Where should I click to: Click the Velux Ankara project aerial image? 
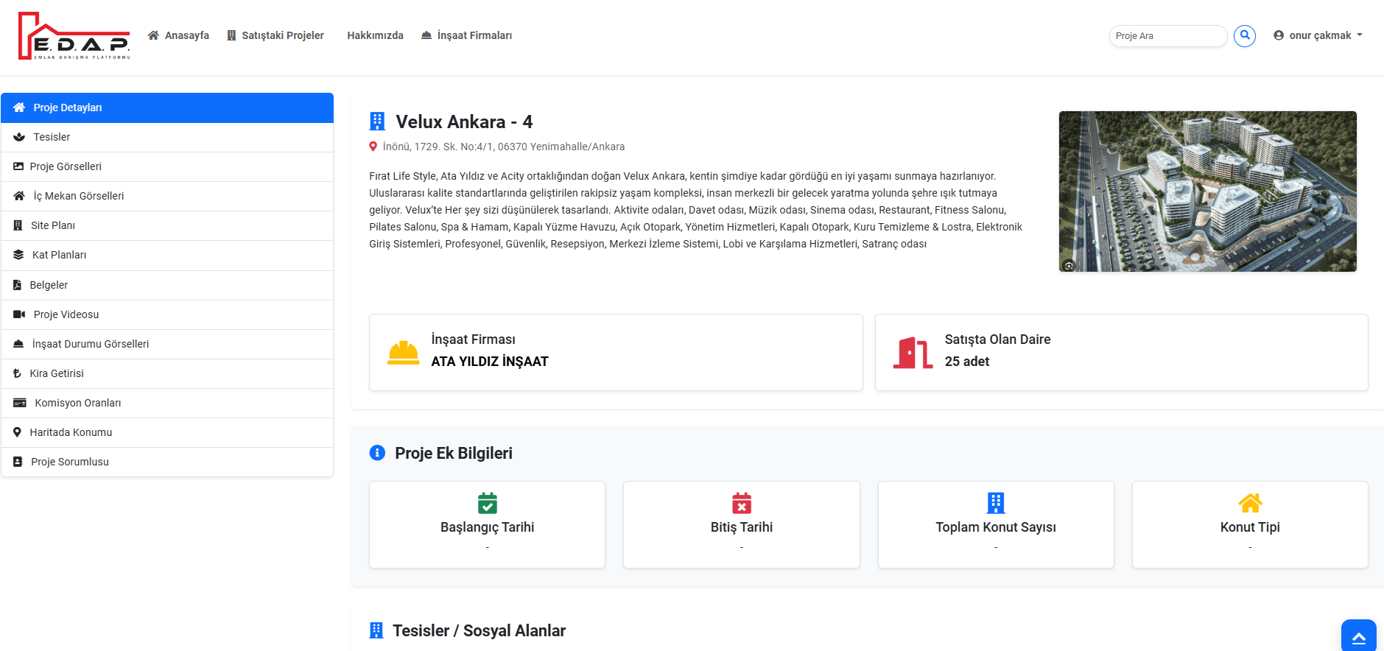[1207, 191]
